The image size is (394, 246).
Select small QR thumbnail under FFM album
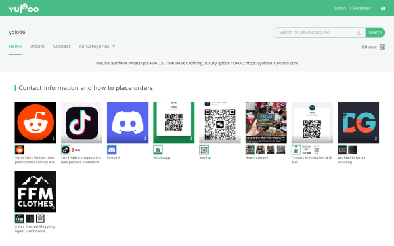pyautogui.click(x=40, y=218)
